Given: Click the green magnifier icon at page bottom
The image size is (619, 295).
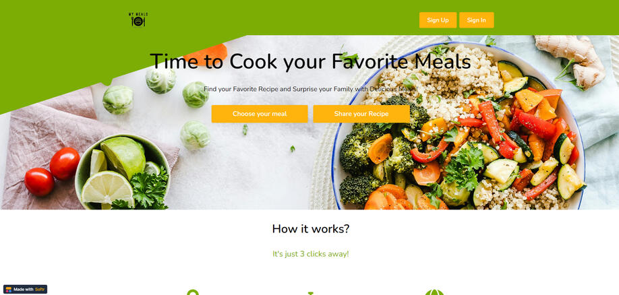Looking at the screenshot, I should pyautogui.click(x=192, y=292).
